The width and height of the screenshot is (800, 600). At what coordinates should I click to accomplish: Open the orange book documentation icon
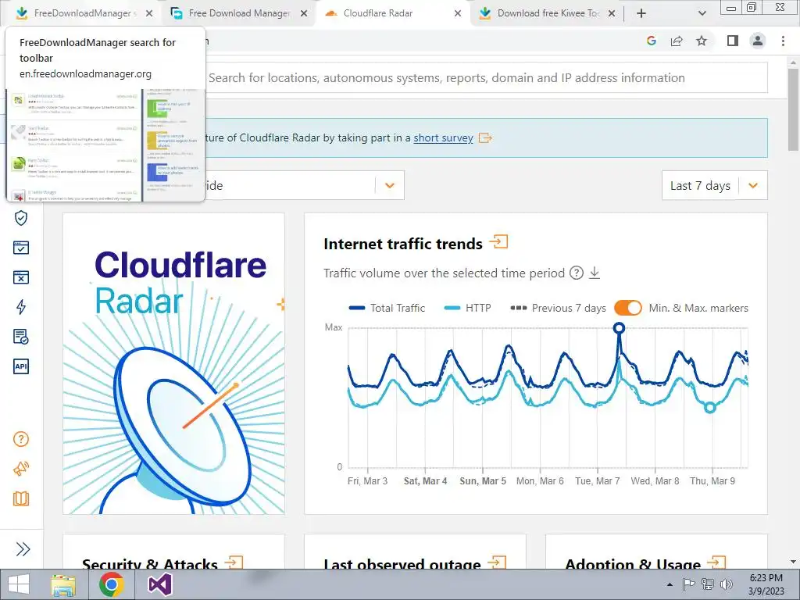(21, 498)
